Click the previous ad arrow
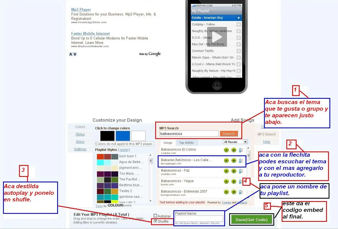This screenshot has width=338, height=229. click(x=71, y=54)
